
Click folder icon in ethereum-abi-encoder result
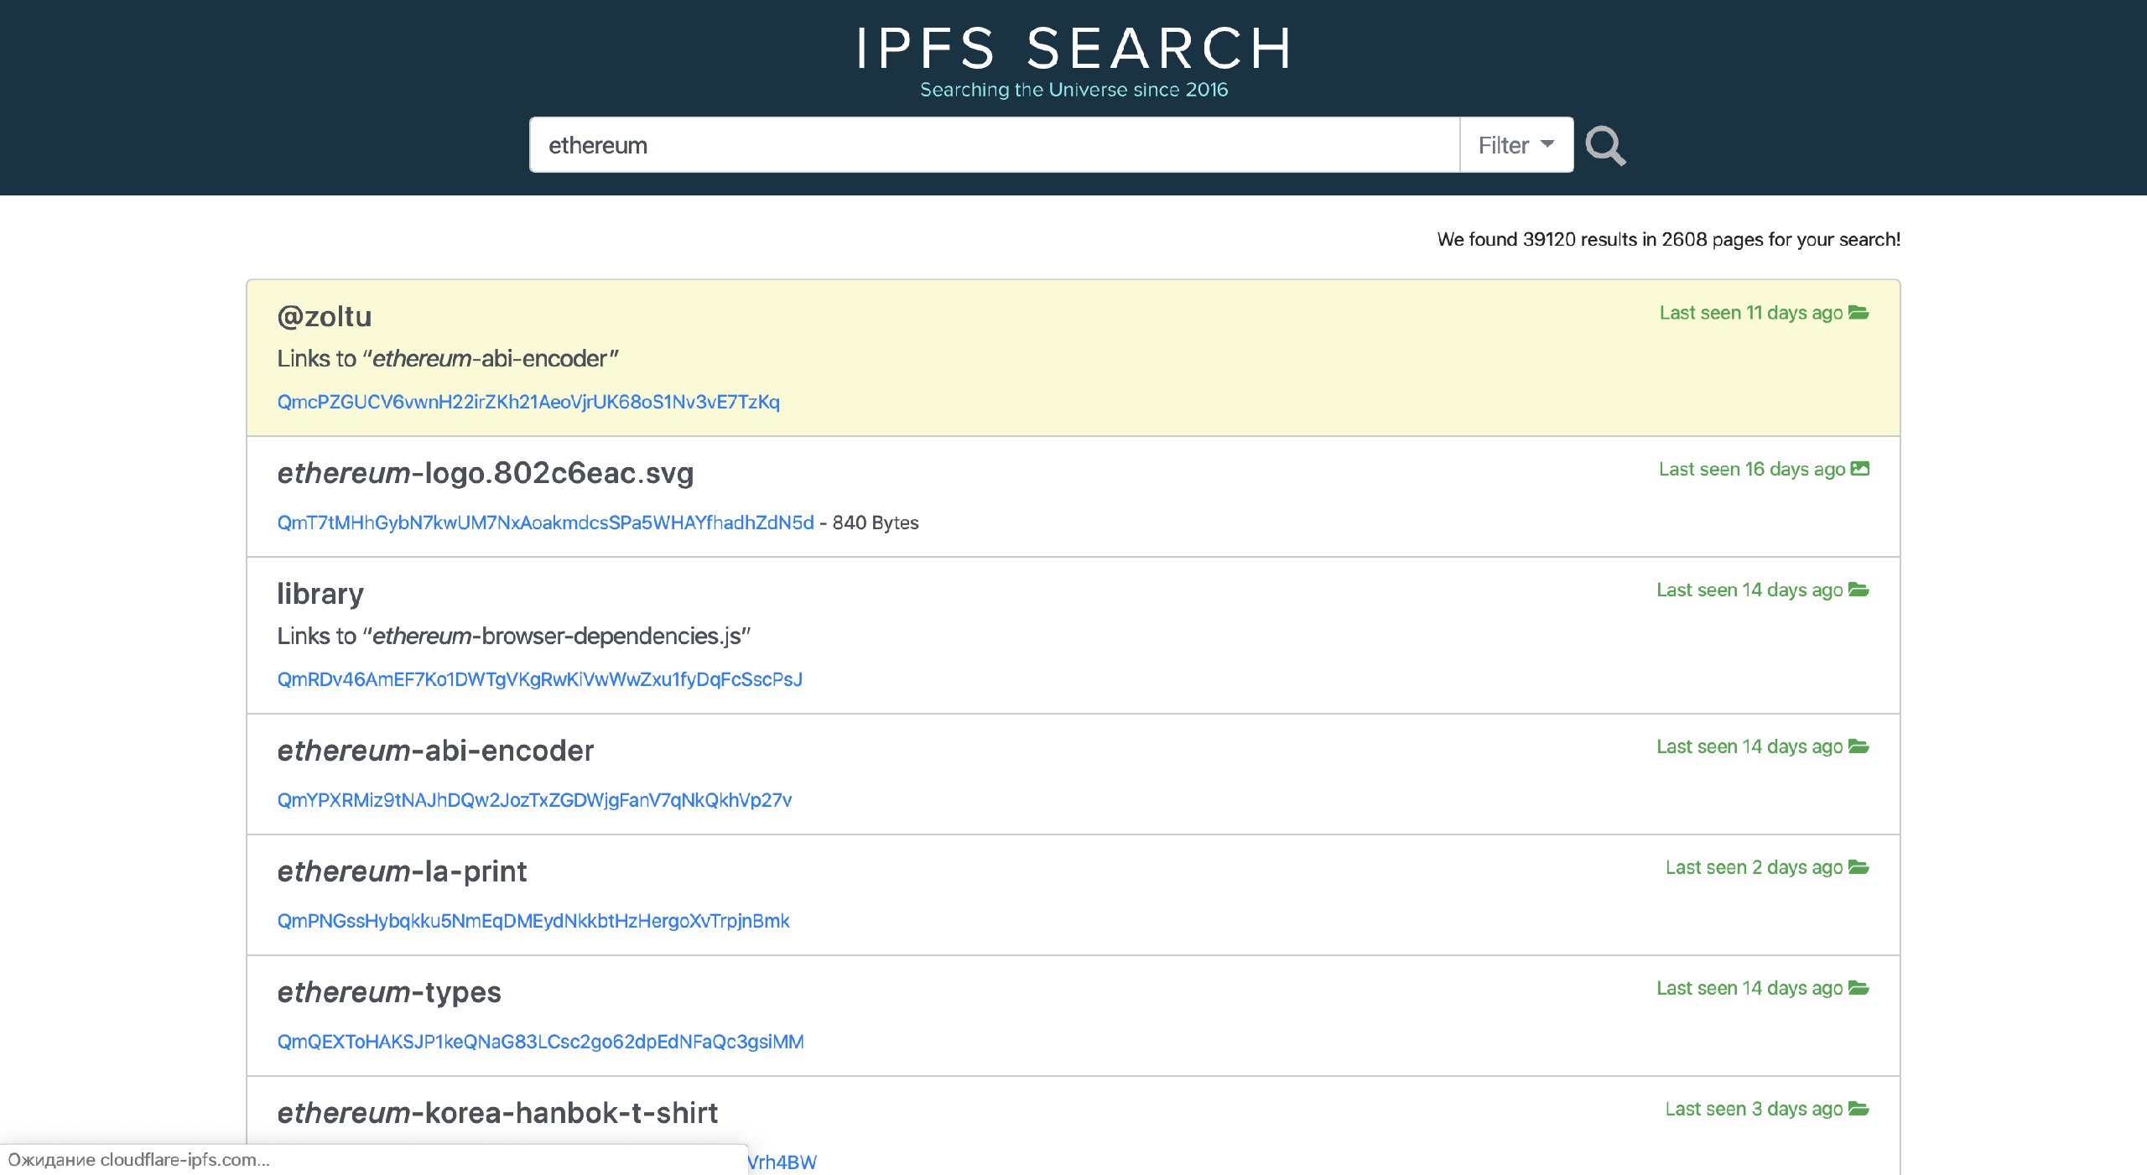tap(1859, 746)
